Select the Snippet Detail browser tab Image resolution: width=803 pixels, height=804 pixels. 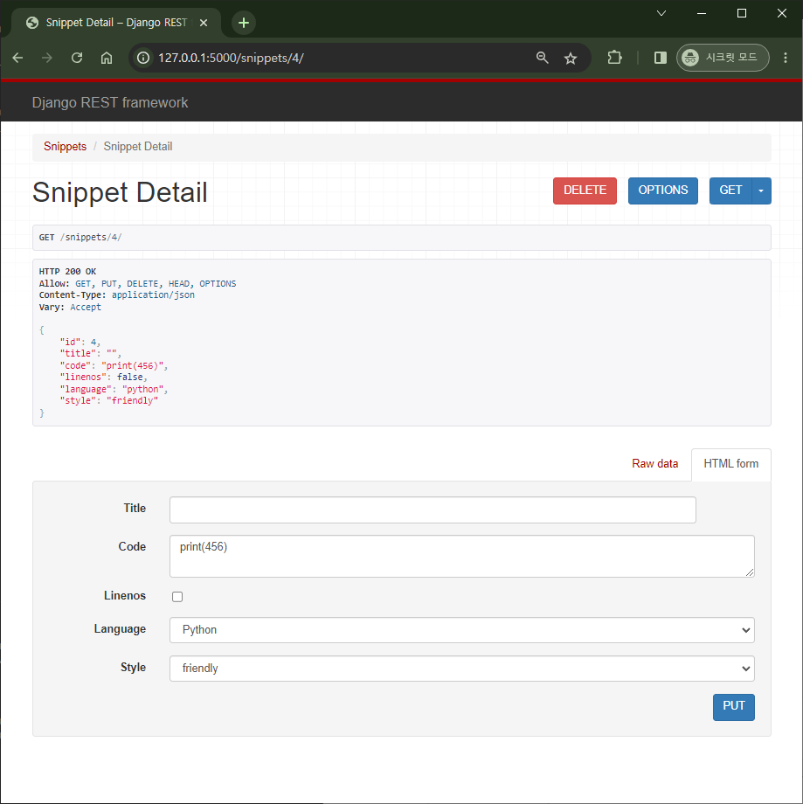(116, 23)
